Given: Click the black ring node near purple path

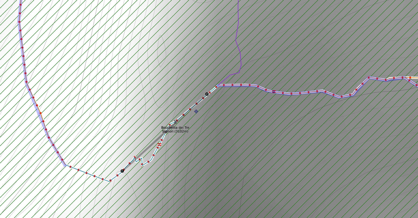Looking at the screenshot, I should point(207,94).
